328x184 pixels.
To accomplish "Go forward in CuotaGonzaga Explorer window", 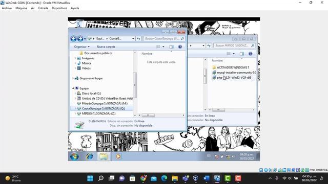I will tap(80, 39).
